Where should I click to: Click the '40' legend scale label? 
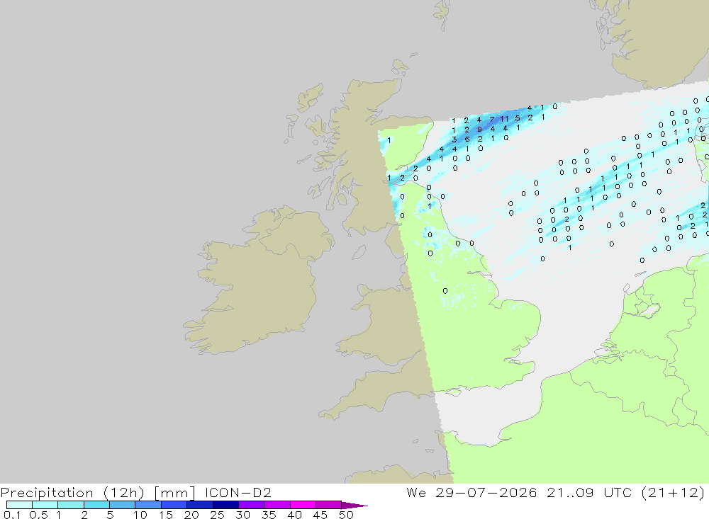(x=295, y=515)
